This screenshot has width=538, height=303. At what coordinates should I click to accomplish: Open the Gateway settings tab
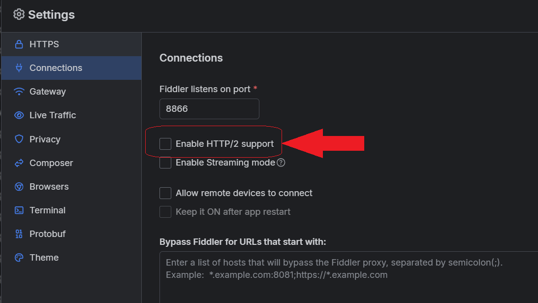pyautogui.click(x=47, y=92)
